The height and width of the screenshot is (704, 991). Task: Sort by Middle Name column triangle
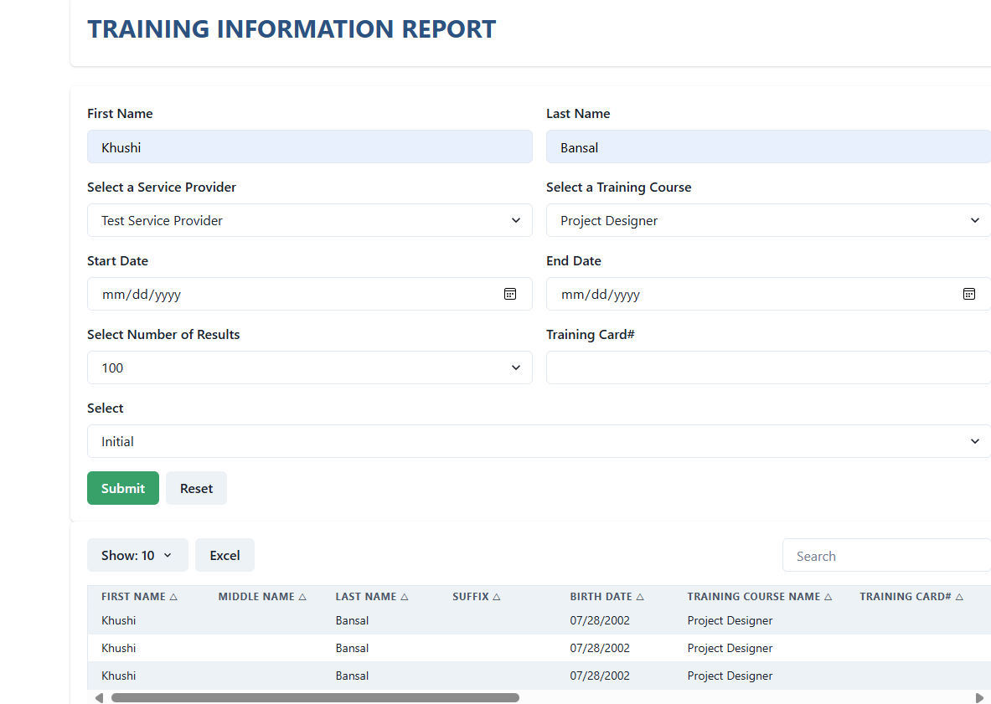(x=302, y=597)
